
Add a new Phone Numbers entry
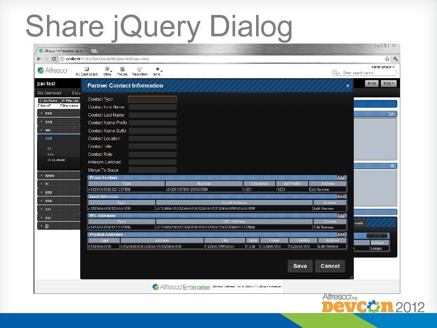tap(341, 178)
